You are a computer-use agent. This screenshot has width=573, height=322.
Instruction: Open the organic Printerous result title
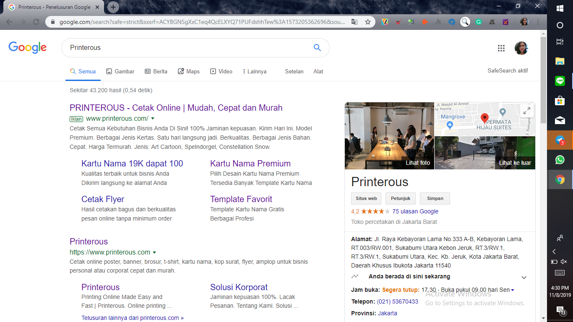89,241
